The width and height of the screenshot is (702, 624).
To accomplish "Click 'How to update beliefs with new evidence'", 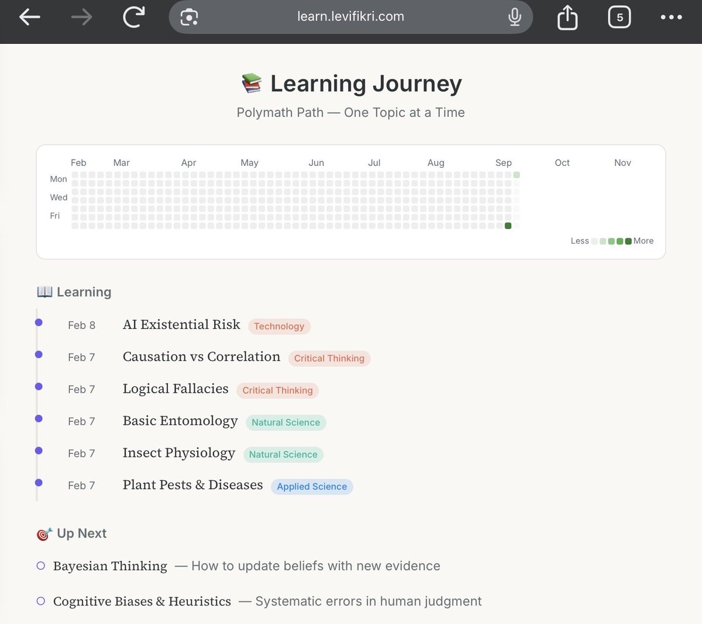I will [316, 566].
